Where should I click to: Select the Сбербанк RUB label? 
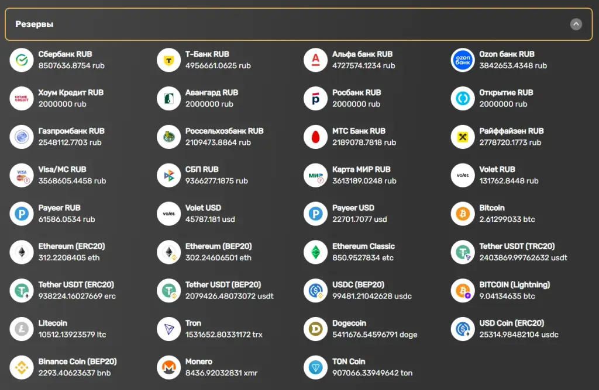(x=66, y=54)
